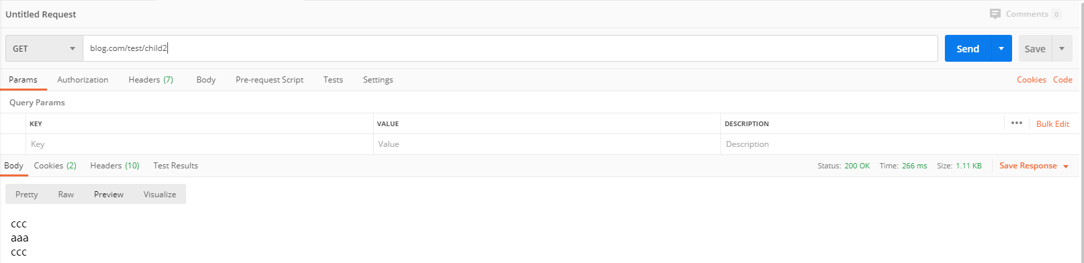Image resolution: width=1084 pixels, height=263 pixels.
Task: Expand the Send button dropdown arrow
Action: click(1001, 48)
